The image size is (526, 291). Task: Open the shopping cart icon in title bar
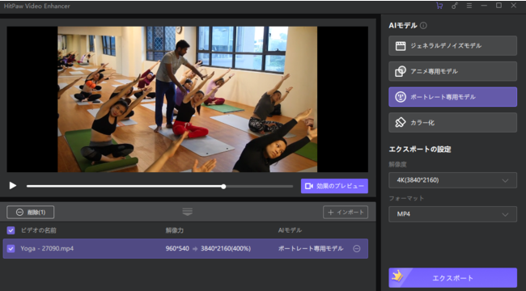pyautogui.click(x=439, y=6)
